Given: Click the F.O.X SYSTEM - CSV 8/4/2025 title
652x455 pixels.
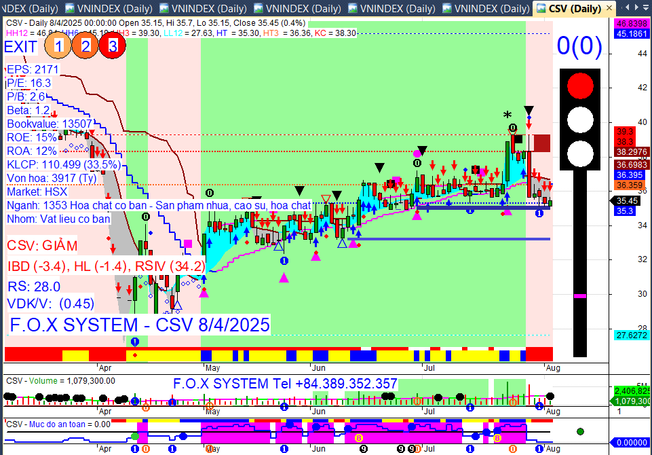Looking at the screenshot, I should point(139,325).
